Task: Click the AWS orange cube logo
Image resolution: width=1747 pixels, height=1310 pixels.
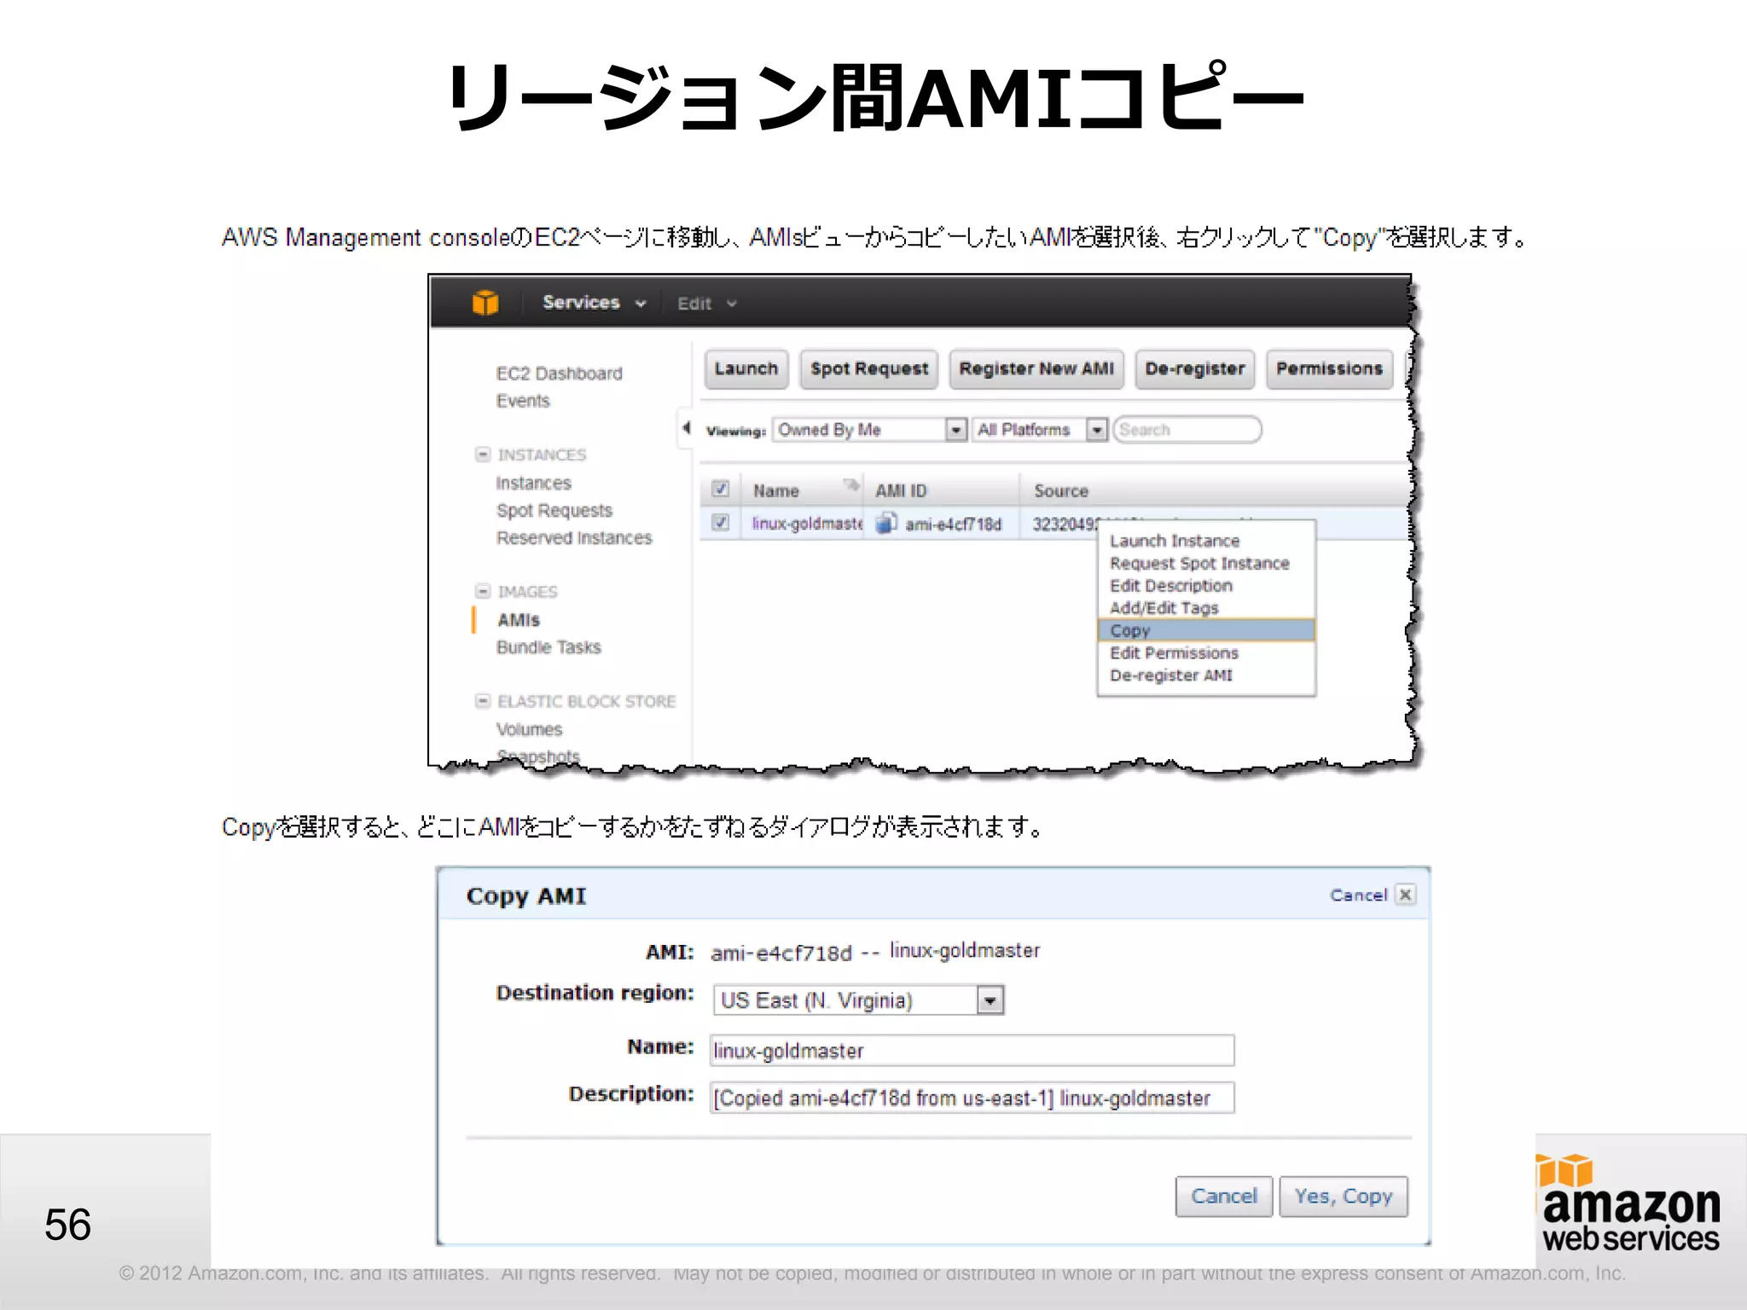Action: coord(485,303)
